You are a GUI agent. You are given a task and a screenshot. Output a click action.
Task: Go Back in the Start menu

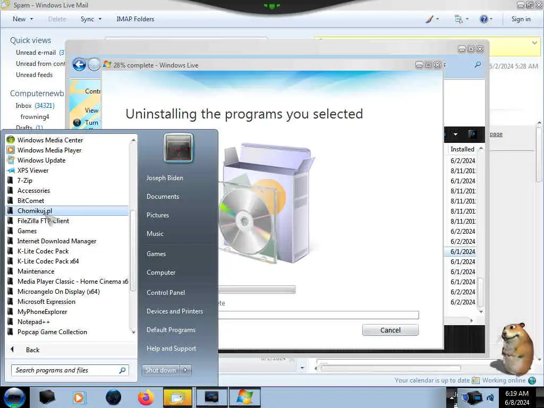point(32,350)
